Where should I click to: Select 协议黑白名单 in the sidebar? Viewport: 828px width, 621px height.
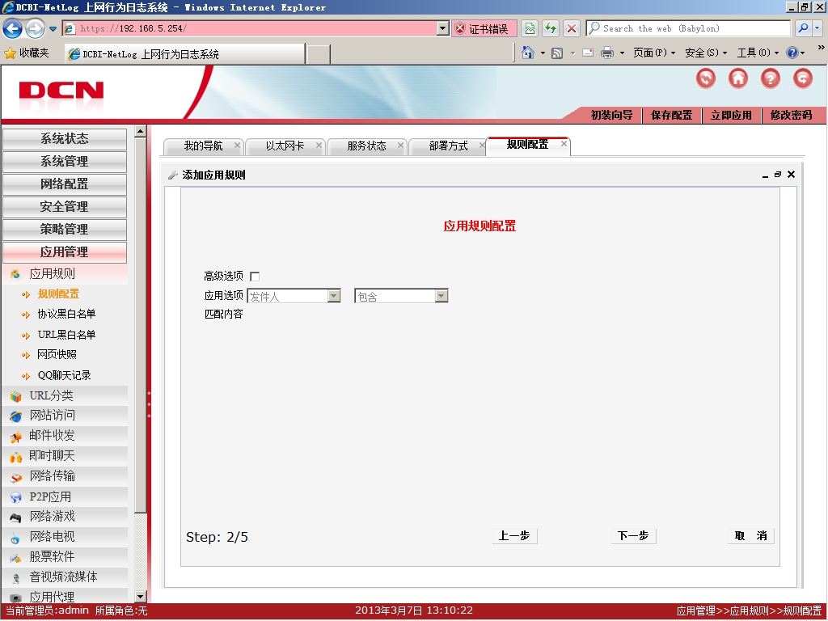click(66, 315)
